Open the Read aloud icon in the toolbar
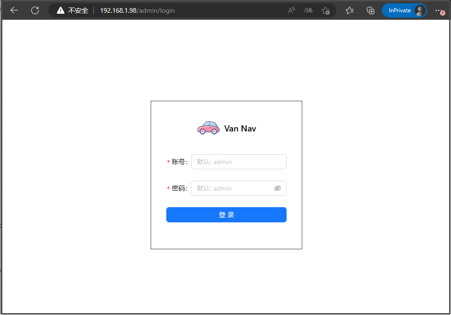Viewport: 451px width, 315px height. coord(291,10)
